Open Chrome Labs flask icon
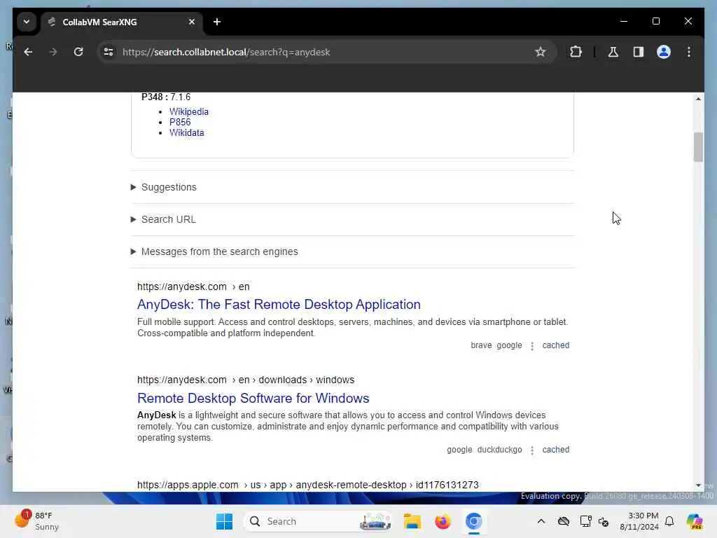 [x=613, y=52]
